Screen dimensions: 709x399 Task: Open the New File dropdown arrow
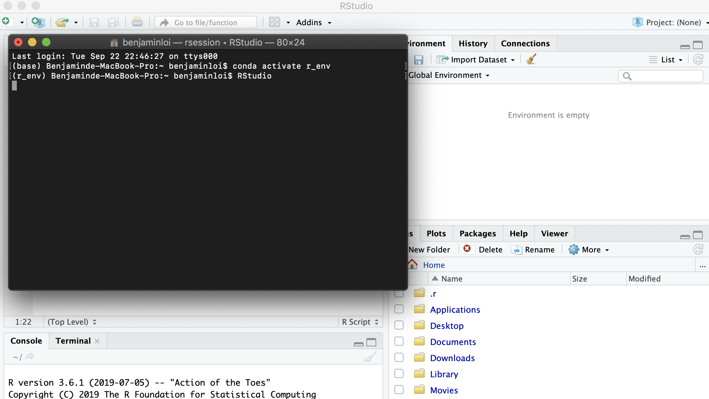(x=22, y=23)
